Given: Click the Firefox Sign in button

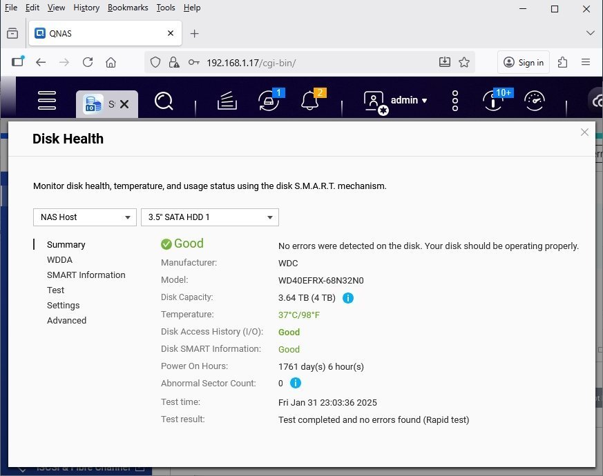Looking at the screenshot, I should pos(524,62).
